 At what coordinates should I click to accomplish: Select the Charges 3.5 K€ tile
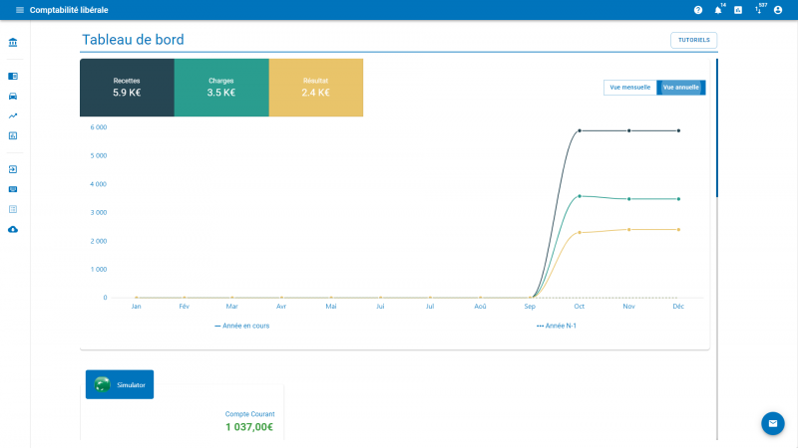click(221, 88)
